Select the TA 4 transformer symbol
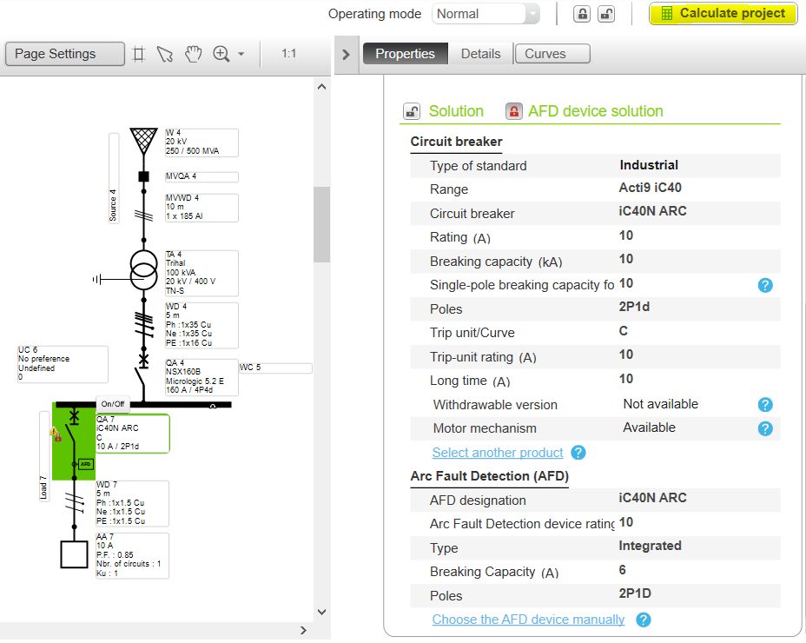Screen dimensions: 806x643 click(x=143, y=270)
